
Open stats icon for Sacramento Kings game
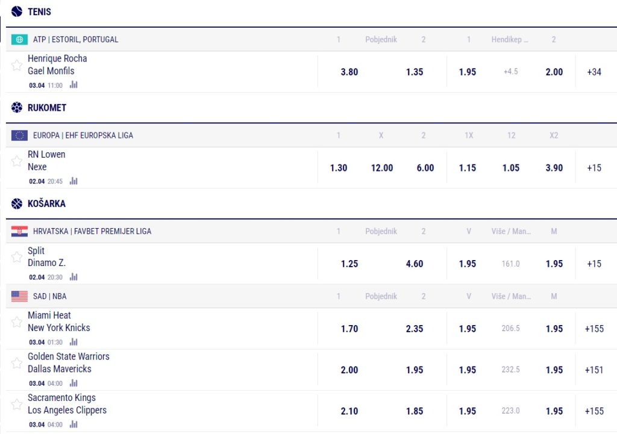point(74,424)
